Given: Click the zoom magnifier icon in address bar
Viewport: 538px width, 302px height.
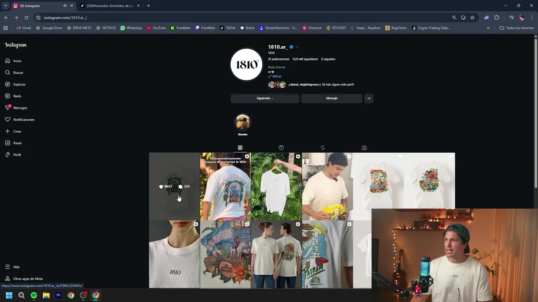Looking at the screenshot, I should [x=454, y=18].
